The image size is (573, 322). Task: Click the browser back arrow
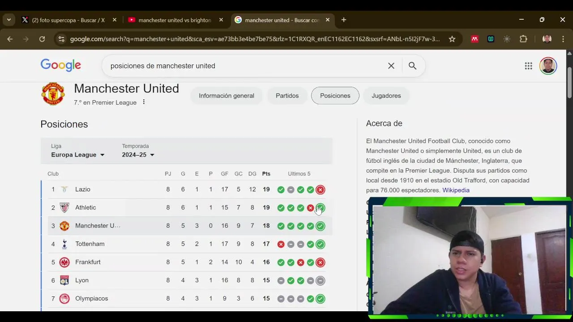click(x=10, y=39)
